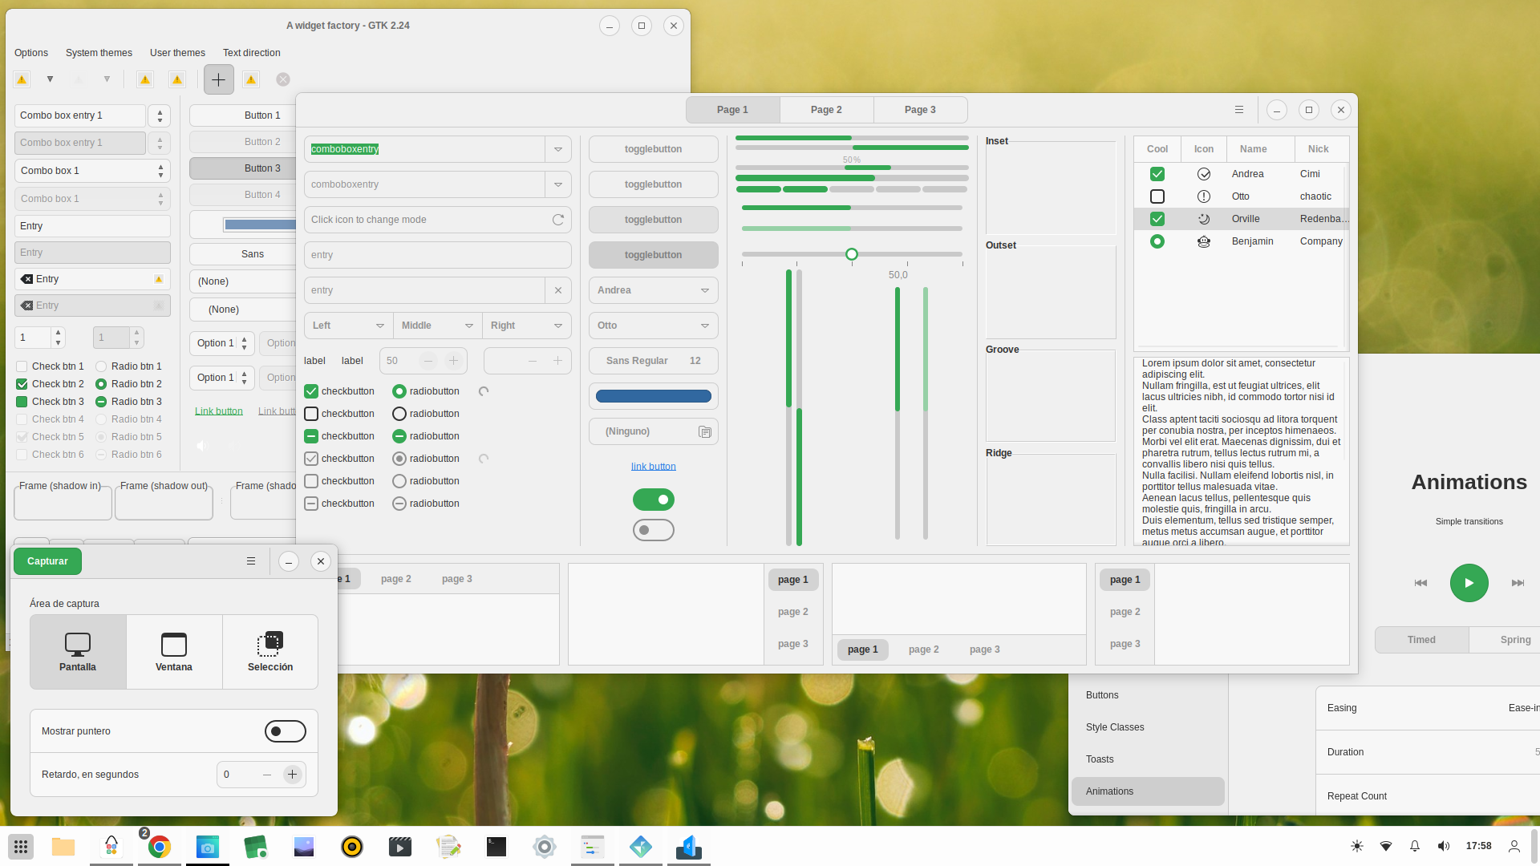The width and height of the screenshot is (1540, 866).
Task: Toggle the Mostrar puntero switch
Action: [x=286, y=731]
